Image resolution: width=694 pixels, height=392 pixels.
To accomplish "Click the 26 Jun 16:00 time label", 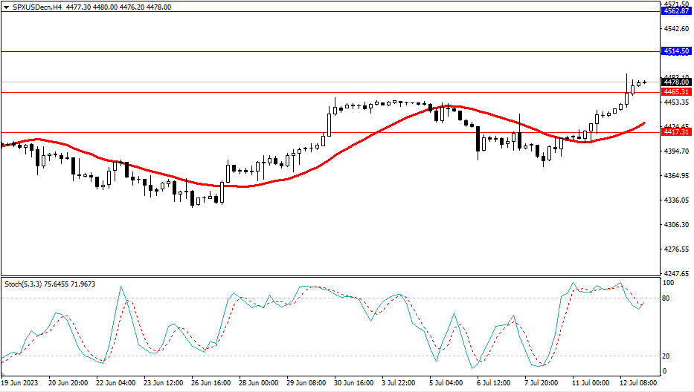I will (x=211, y=383).
